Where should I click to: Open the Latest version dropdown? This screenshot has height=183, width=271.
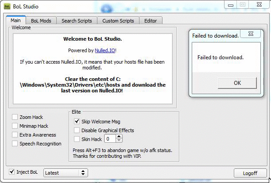click(66, 173)
